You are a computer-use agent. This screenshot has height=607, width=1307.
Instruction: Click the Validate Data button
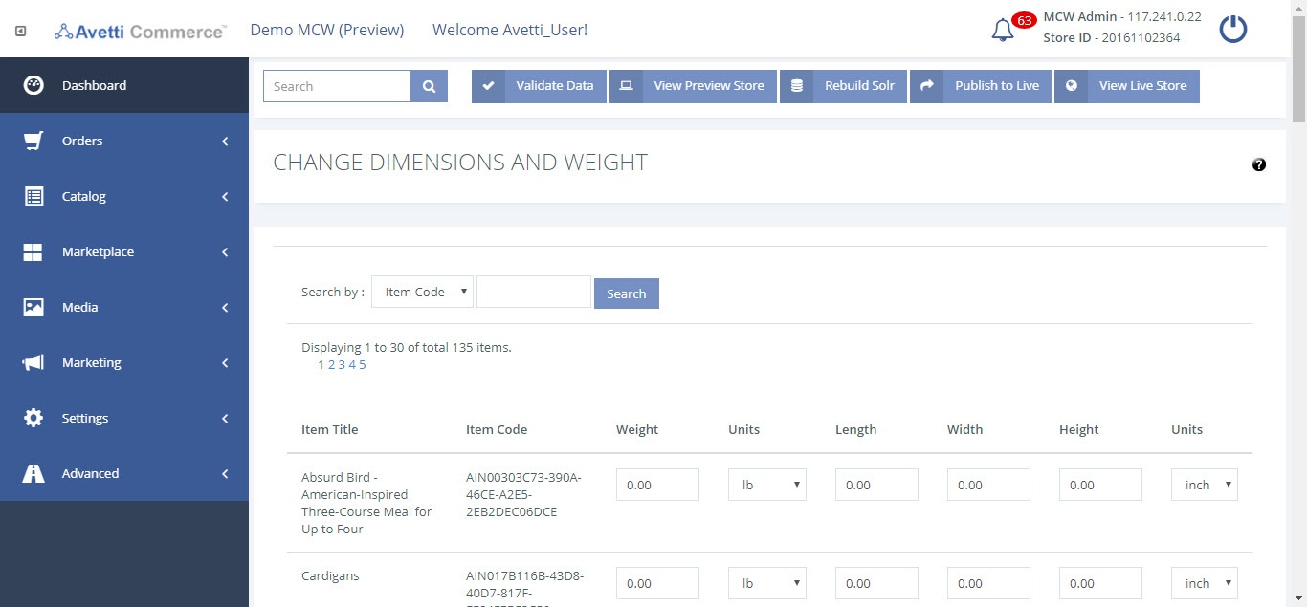(539, 86)
